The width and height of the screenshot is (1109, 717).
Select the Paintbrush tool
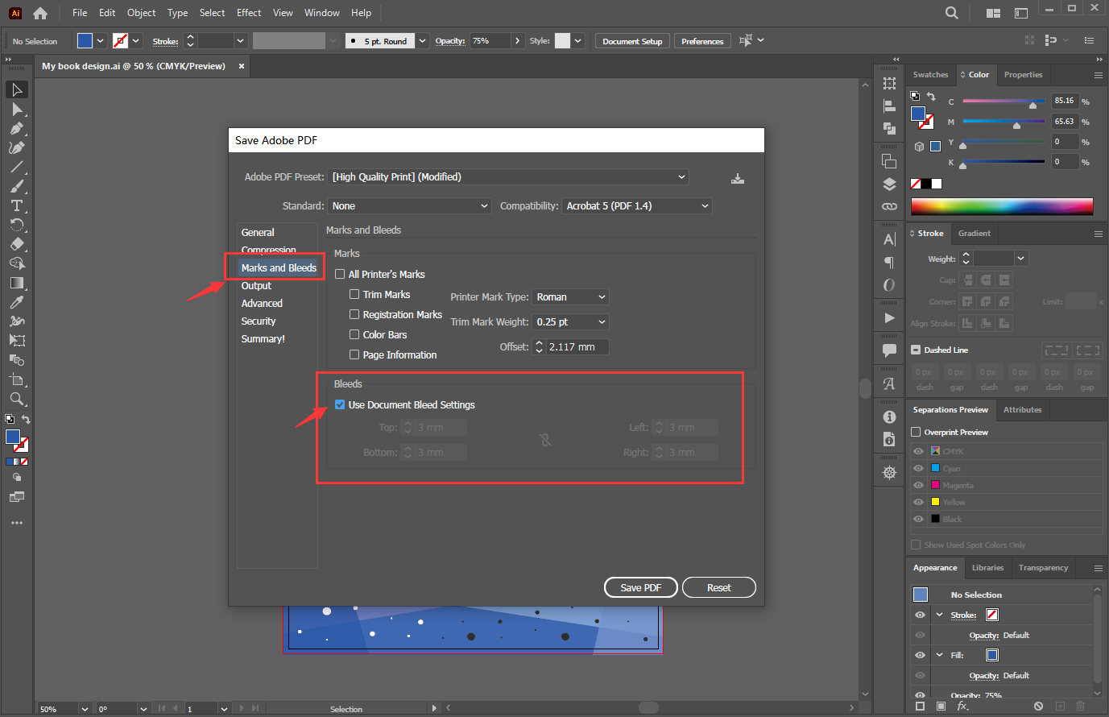pos(17,186)
